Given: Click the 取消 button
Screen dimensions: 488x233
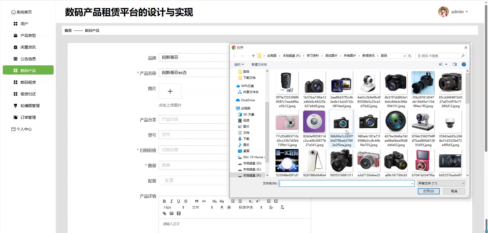Looking at the screenshot, I should pyautogui.click(x=454, y=191).
